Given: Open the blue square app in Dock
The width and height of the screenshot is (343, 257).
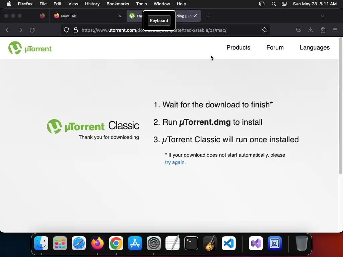Looking at the screenshot, I should tap(275, 243).
